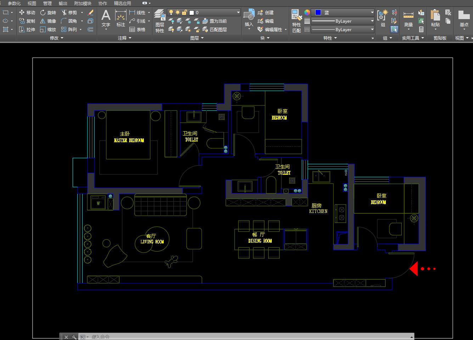Viewport: 473px width, 340px height.
Task: Select the 旋转 (Rotate) tool
Action: point(48,12)
